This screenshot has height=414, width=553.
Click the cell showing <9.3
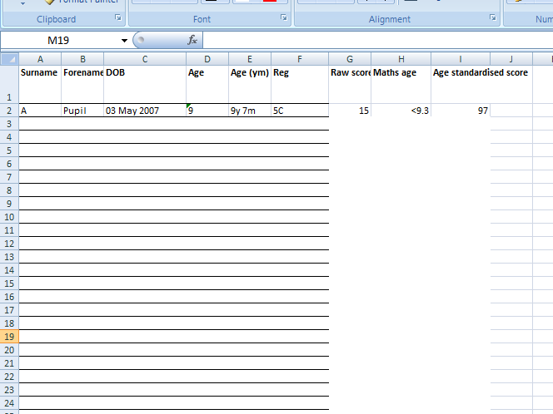(x=401, y=111)
